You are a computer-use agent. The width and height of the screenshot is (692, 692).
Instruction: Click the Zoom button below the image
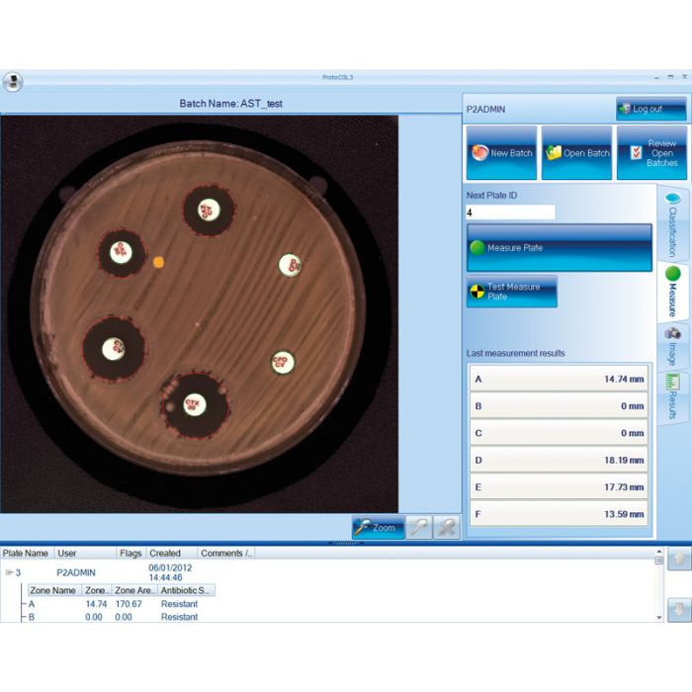379,527
